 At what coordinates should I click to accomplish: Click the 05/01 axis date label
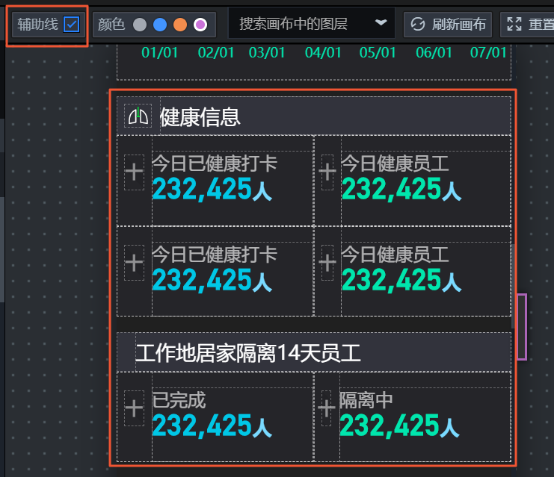tap(378, 52)
